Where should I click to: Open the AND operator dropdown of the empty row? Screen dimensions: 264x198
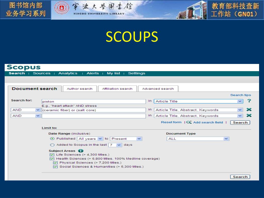[x=26, y=116]
